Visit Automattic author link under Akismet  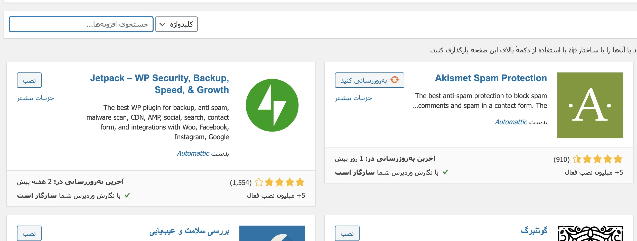511,122
